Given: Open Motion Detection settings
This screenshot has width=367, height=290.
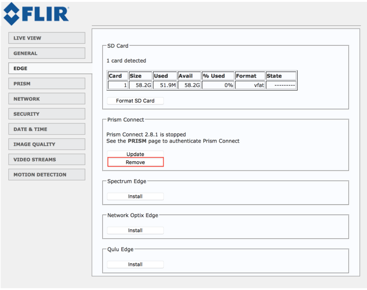Looking at the screenshot, I should point(47,175).
